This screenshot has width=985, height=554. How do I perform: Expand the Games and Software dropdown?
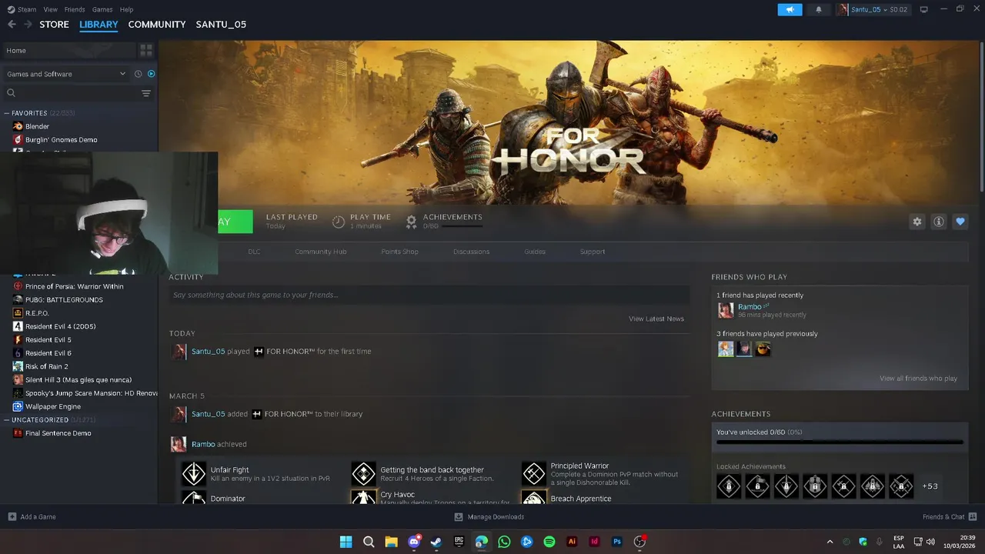[66, 74]
